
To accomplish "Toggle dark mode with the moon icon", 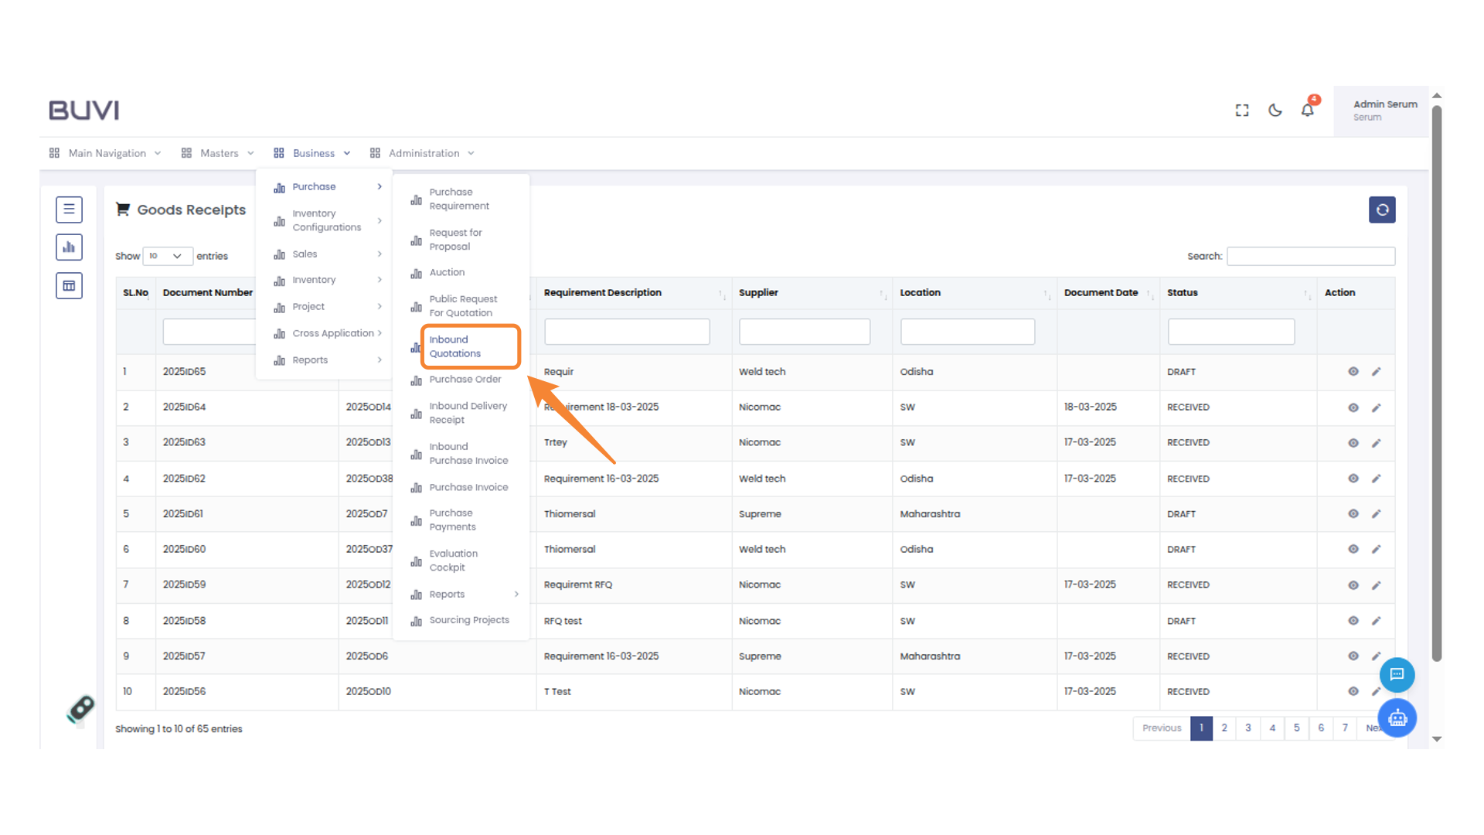I will tap(1275, 111).
